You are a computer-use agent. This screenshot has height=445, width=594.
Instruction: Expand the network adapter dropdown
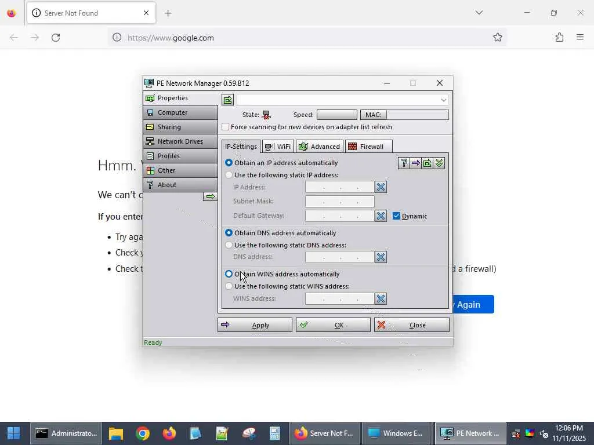click(x=443, y=100)
